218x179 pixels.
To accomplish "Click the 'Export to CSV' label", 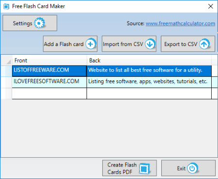I will (x=181, y=44).
